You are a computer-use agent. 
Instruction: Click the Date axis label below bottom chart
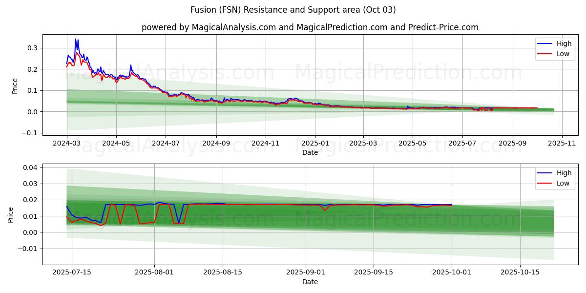[x=310, y=282]
